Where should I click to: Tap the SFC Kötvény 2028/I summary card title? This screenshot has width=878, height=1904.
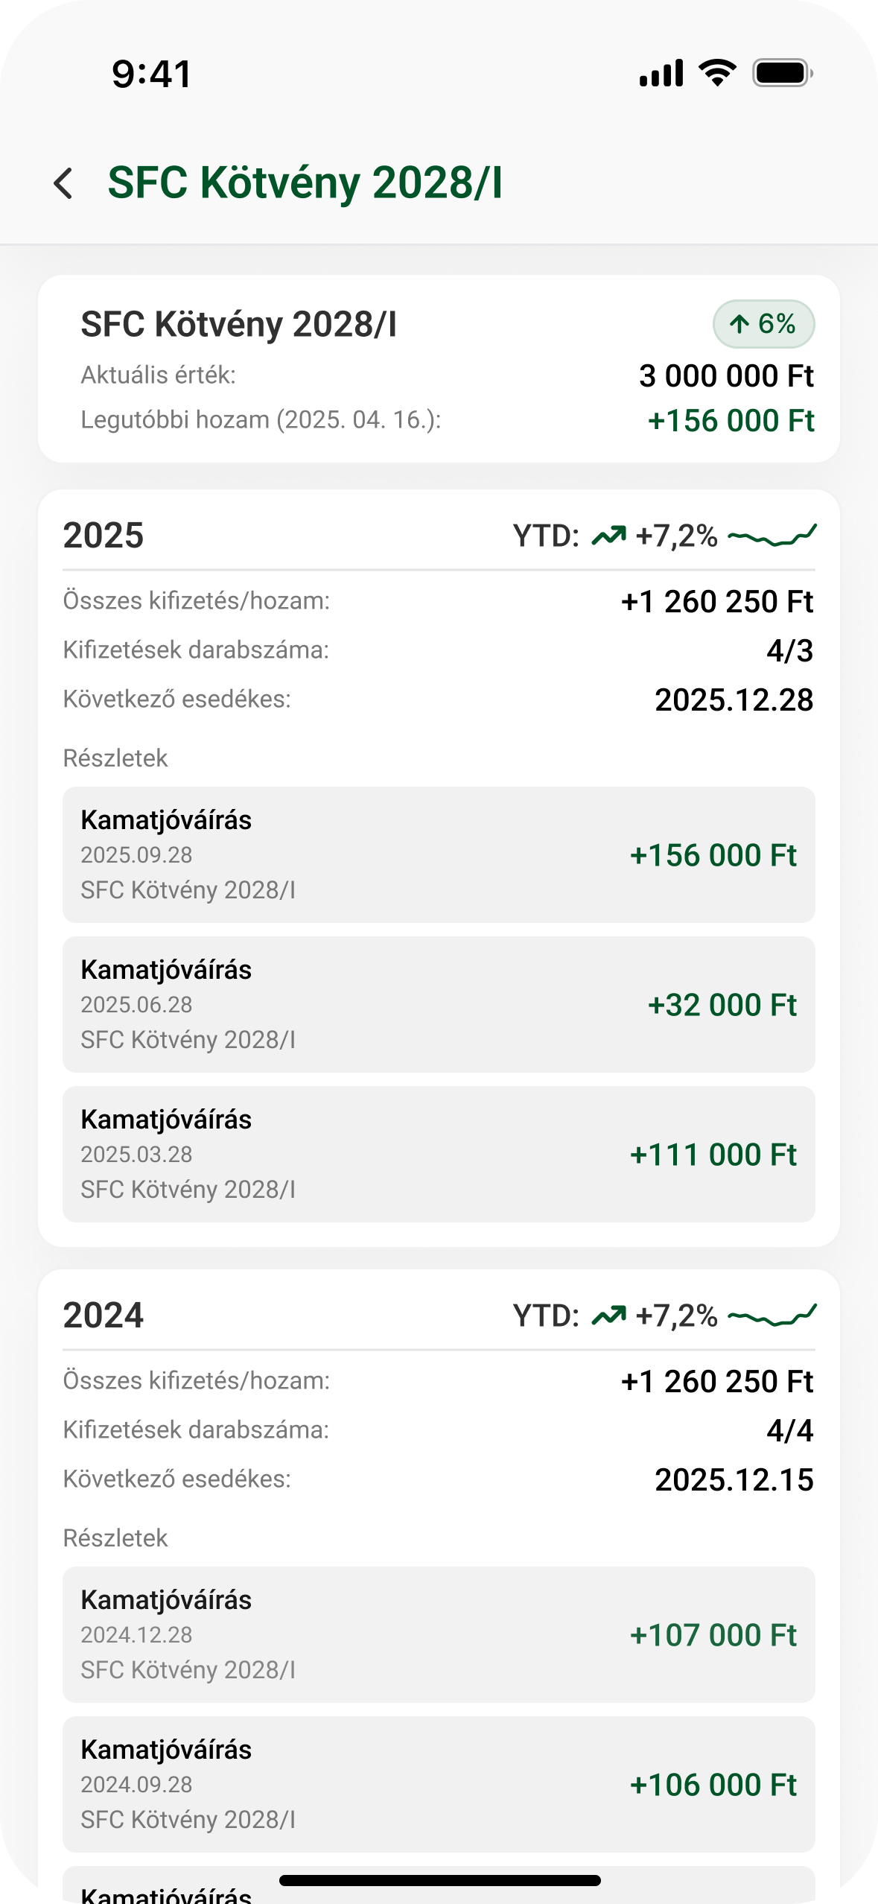[x=238, y=325]
